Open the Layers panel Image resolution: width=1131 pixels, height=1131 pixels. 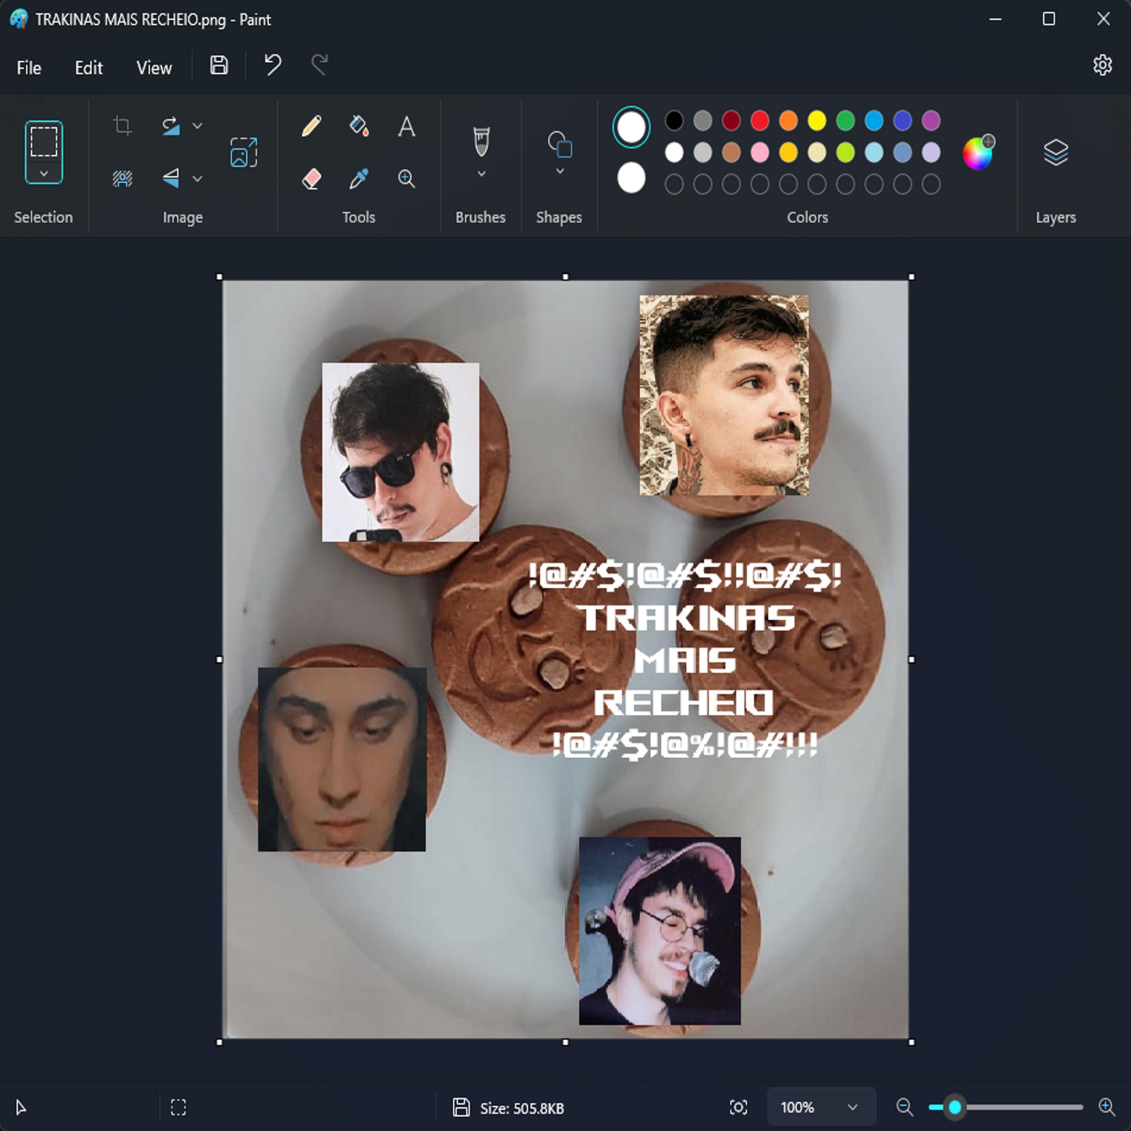1056,152
